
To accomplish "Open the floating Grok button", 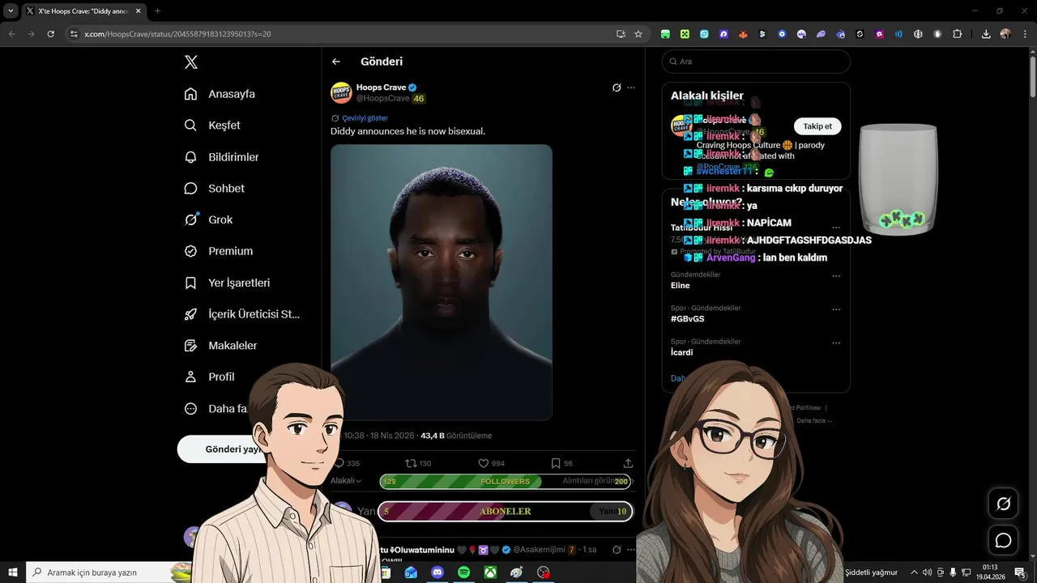I will point(1003,504).
